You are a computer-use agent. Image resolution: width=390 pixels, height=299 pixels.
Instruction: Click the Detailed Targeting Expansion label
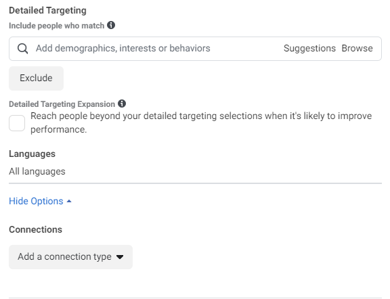(62, 104)
